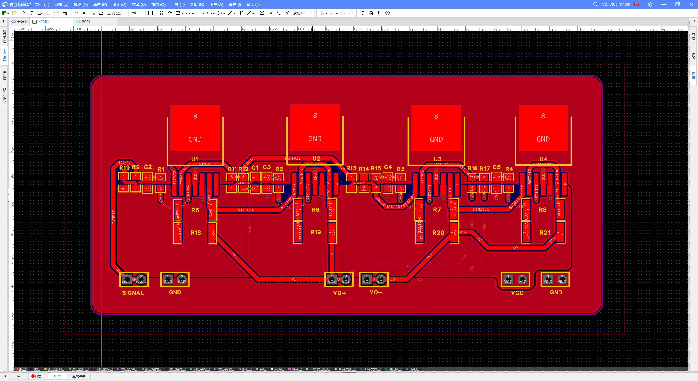698x381 pixels.
Task: Open the 布线 (U) menu
Action: [x=139, y=4]
